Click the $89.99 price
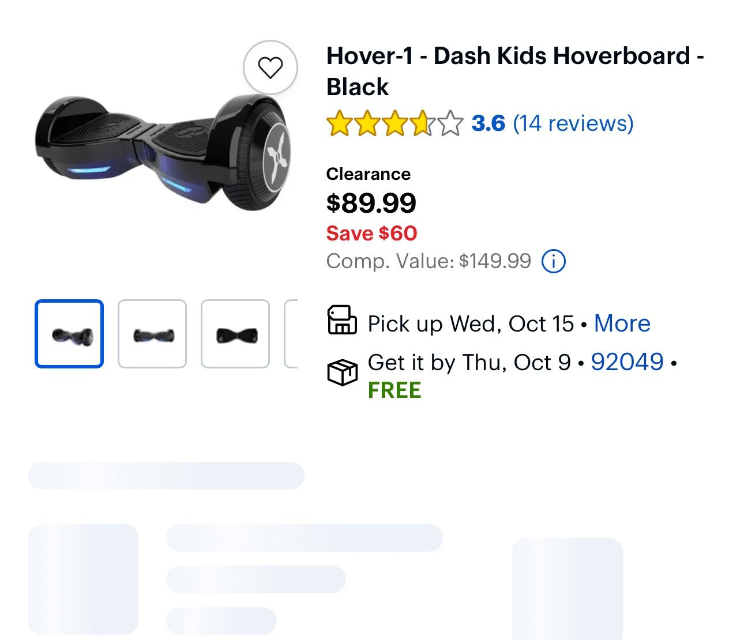The height and width of the screenshot is (640, 744). (371, 203)
